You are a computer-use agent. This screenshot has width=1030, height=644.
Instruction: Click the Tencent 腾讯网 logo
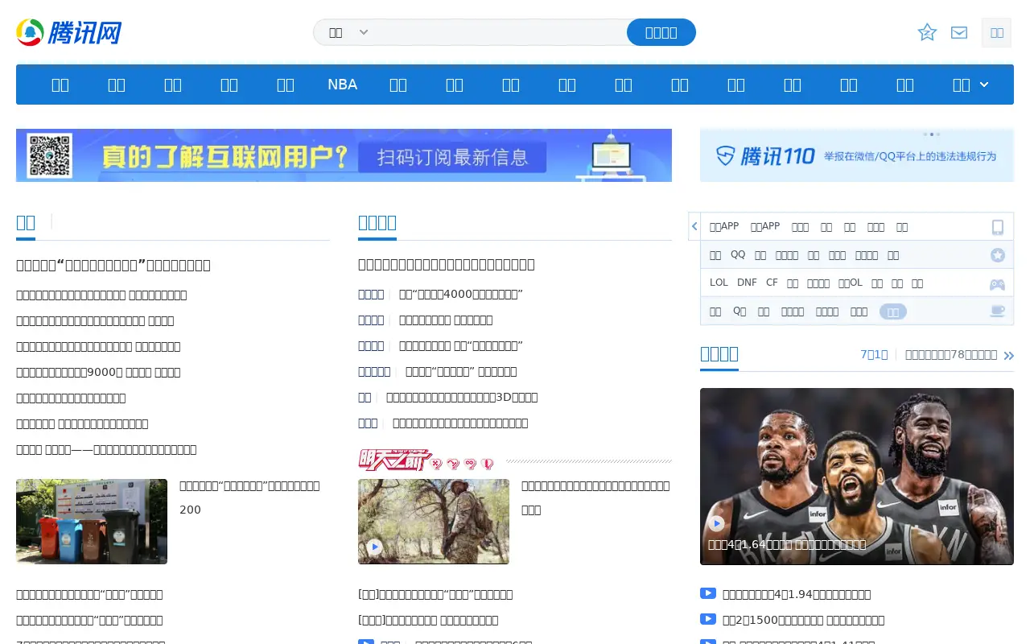point(68,32)
